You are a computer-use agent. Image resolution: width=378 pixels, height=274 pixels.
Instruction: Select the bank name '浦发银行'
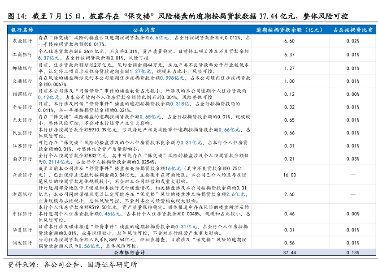coord(22,243)
